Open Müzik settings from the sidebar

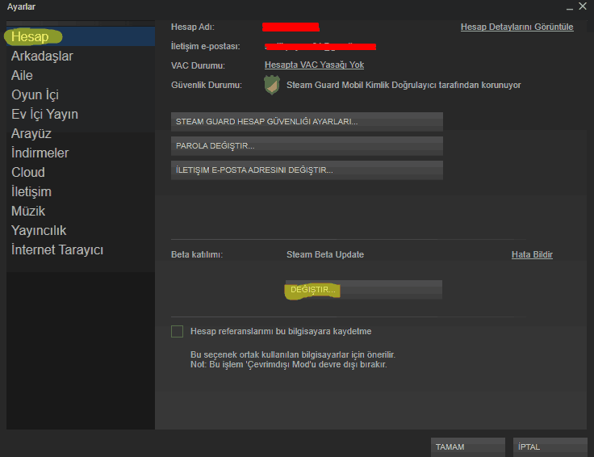pos(28,212)
